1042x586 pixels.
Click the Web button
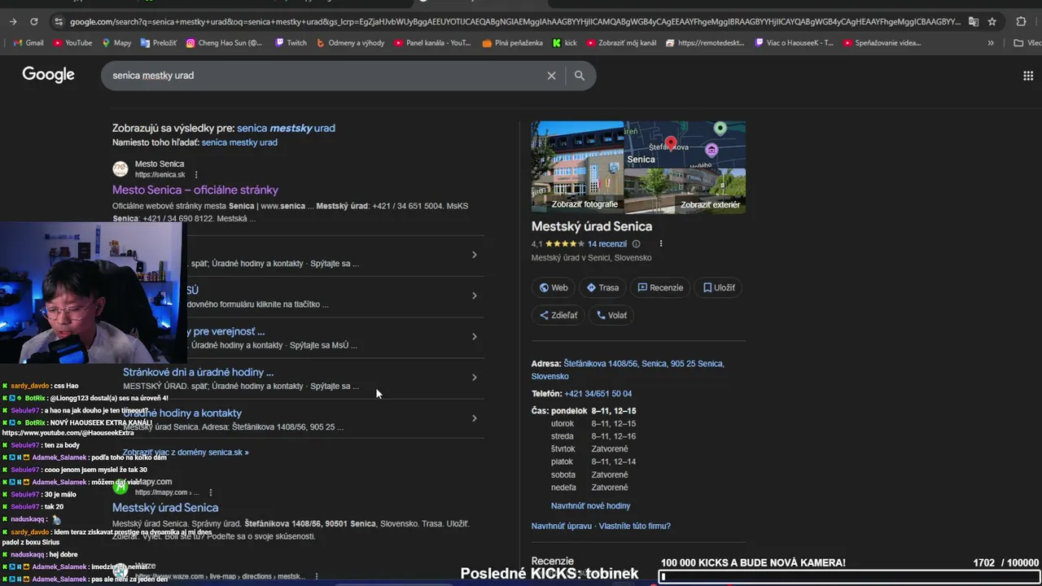(554, 287)
